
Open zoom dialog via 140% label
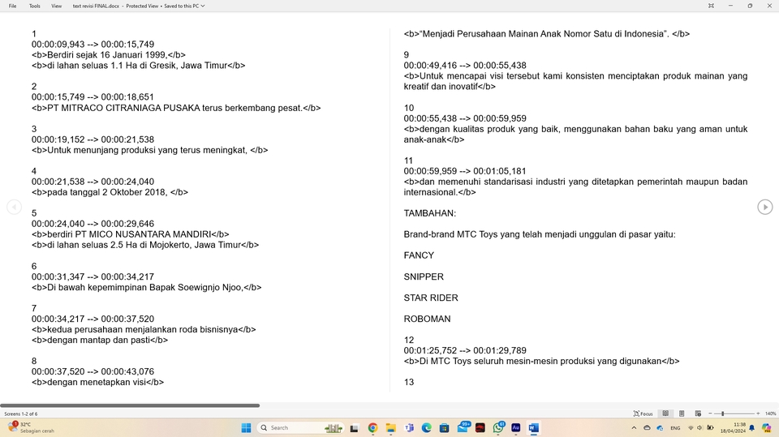[x=770, y=413]
